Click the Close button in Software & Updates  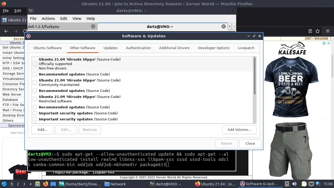250,143
